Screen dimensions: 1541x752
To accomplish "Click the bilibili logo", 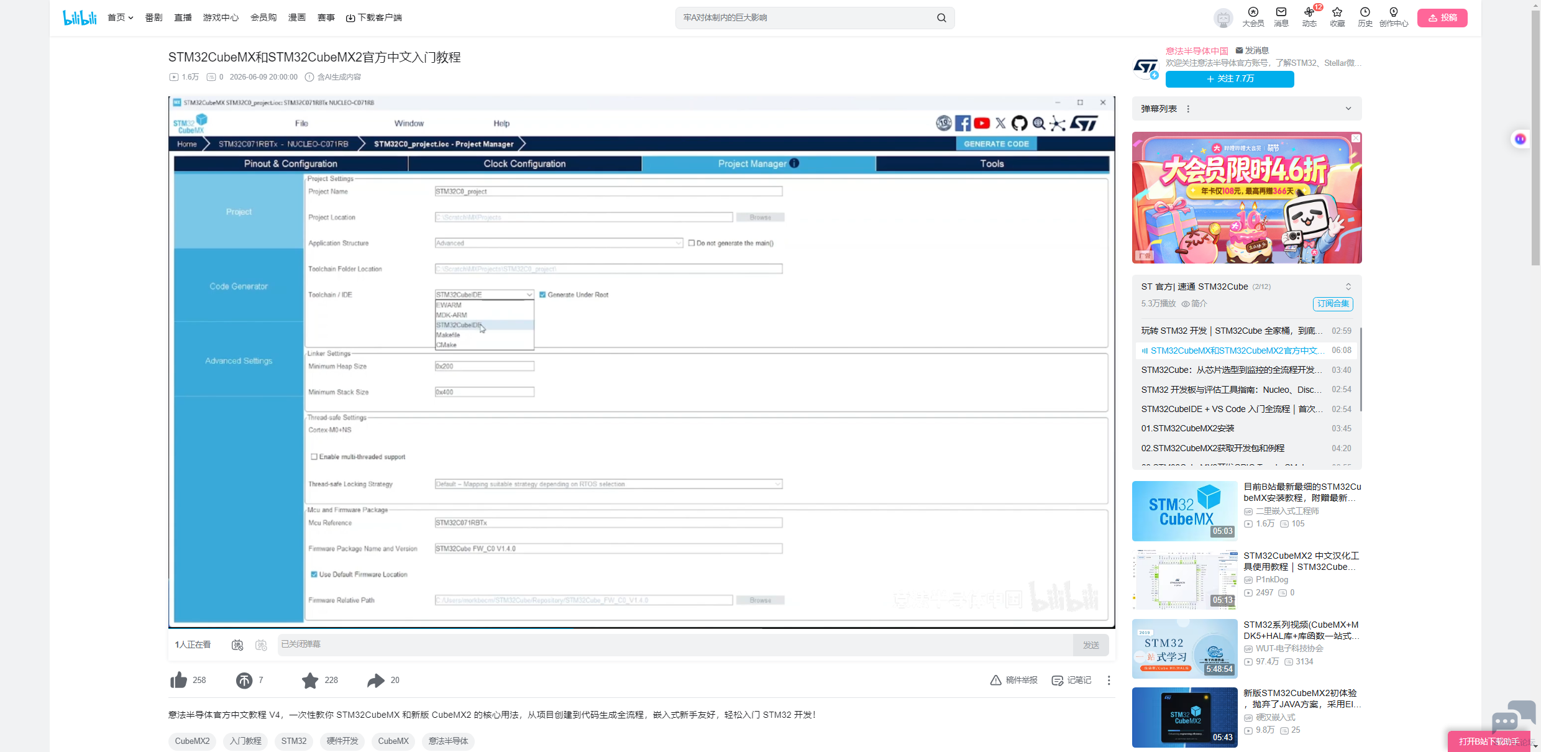I will pyautogui.click(x=80, y=17).
